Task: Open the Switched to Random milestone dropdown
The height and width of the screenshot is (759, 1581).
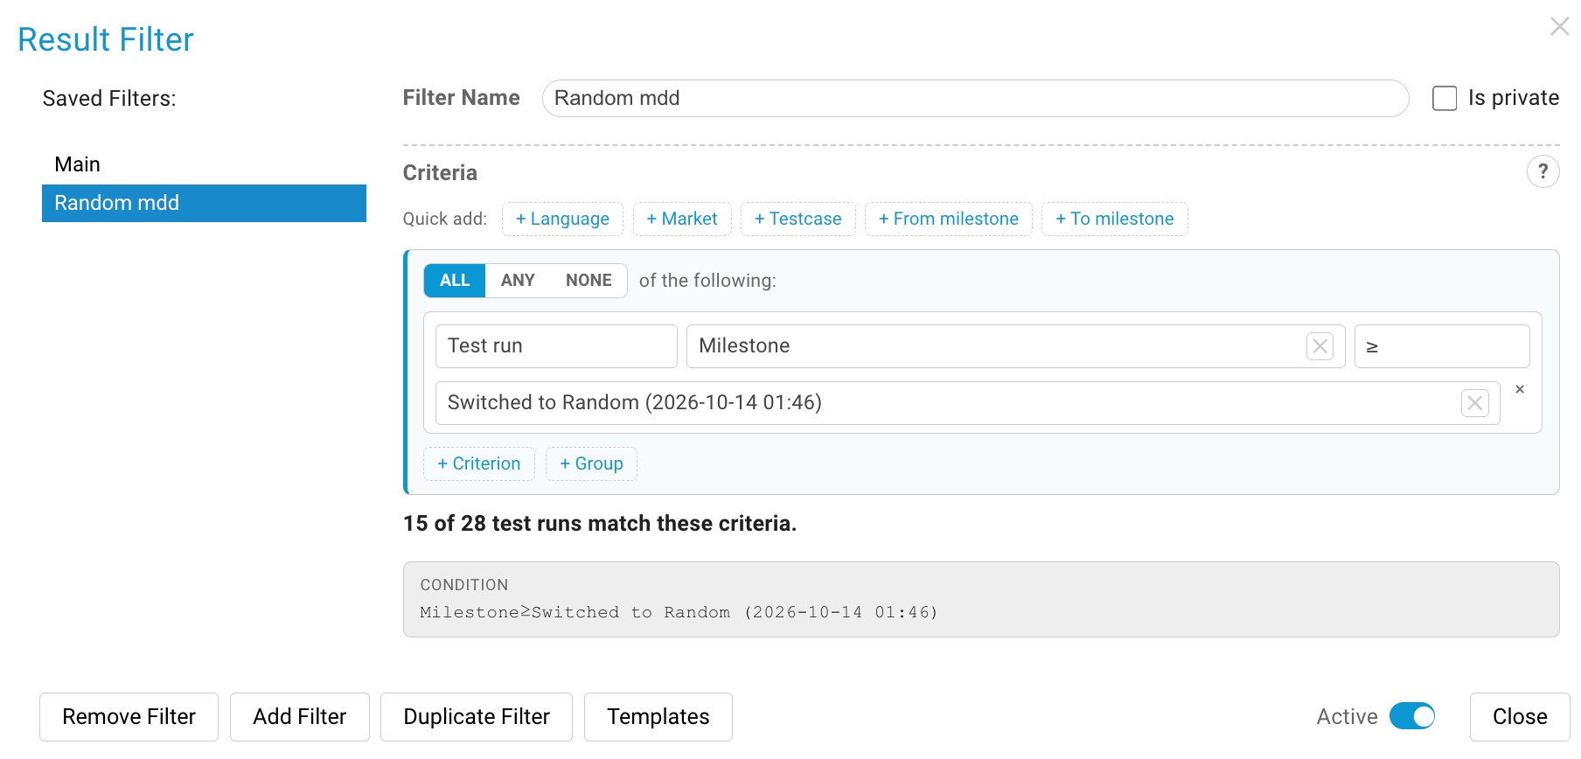Action: point(967,403)
